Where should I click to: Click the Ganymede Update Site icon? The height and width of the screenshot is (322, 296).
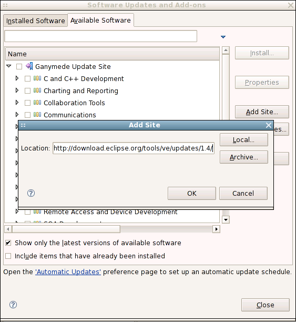29,66
